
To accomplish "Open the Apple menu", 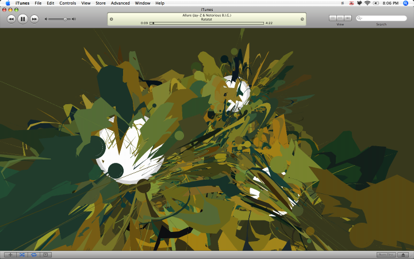I will tap(7, 3).
